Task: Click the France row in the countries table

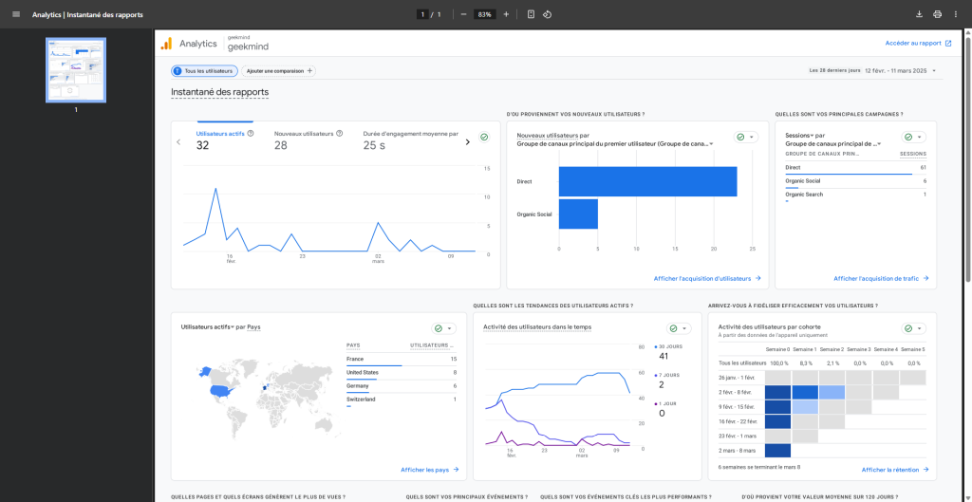Action: (402, 360)
